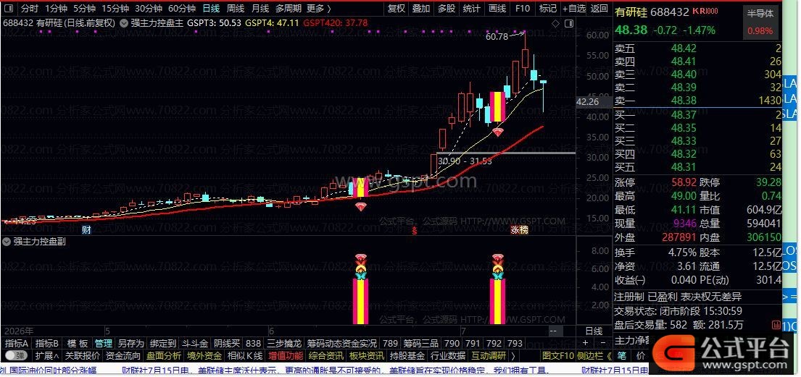
Task: Collapse the sidebar via 侧边栏 《
Action: click(x=594, y=355)
